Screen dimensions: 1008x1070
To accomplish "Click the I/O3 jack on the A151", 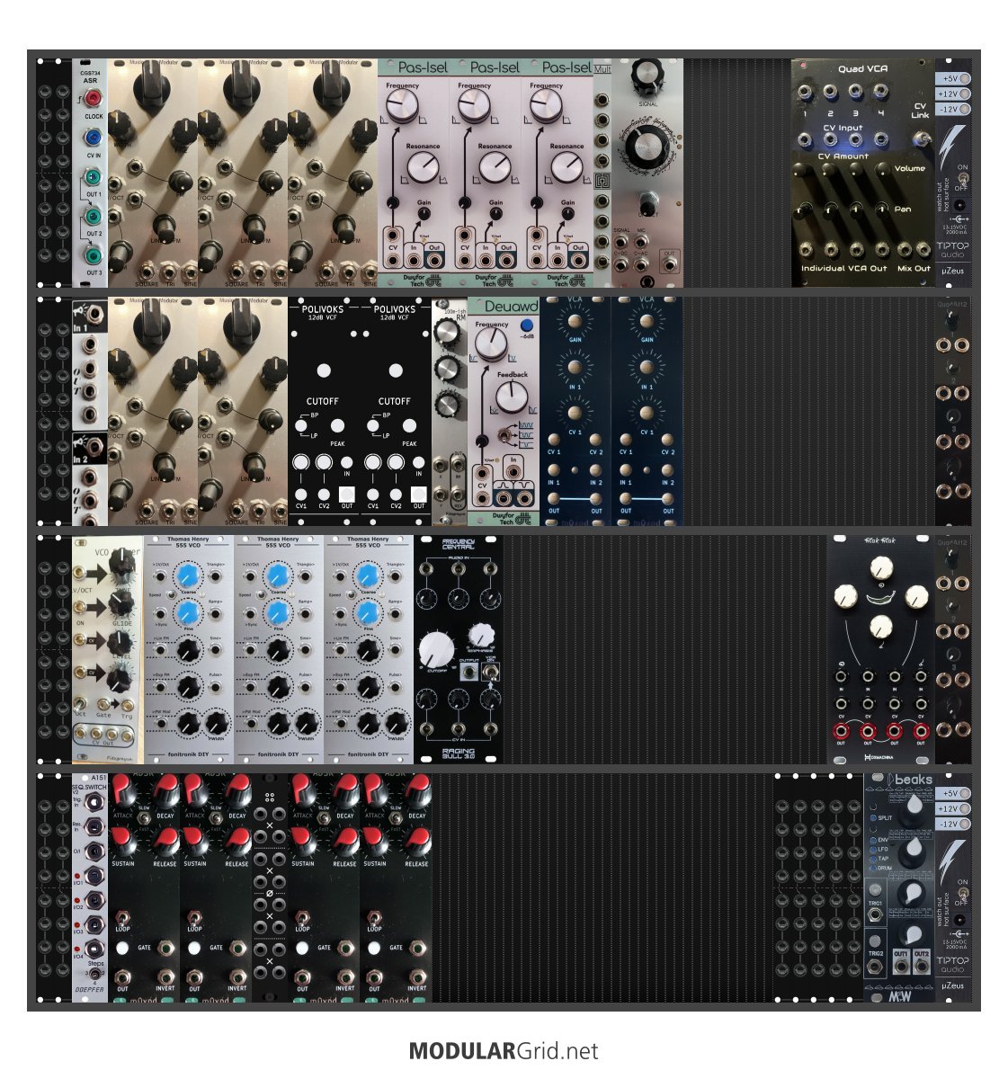I will [x=94, y=926].
